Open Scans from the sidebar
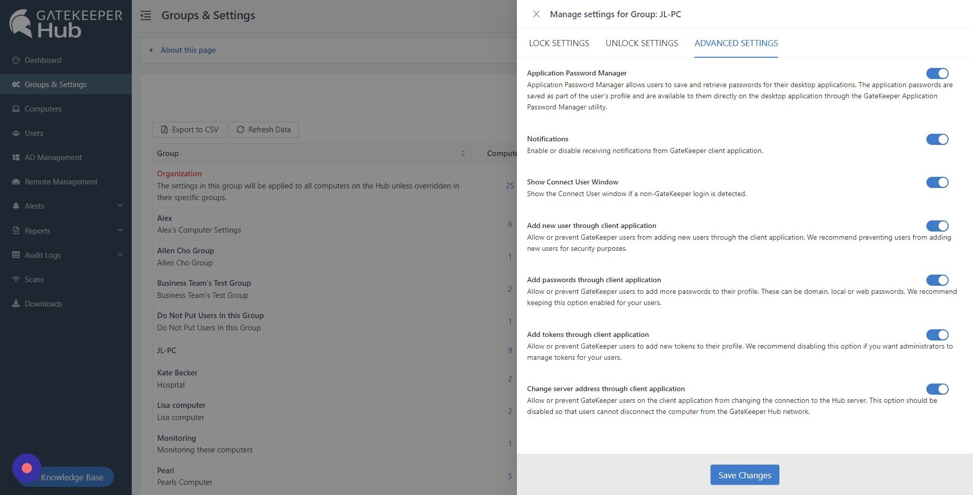 click(x=66, y=279)
